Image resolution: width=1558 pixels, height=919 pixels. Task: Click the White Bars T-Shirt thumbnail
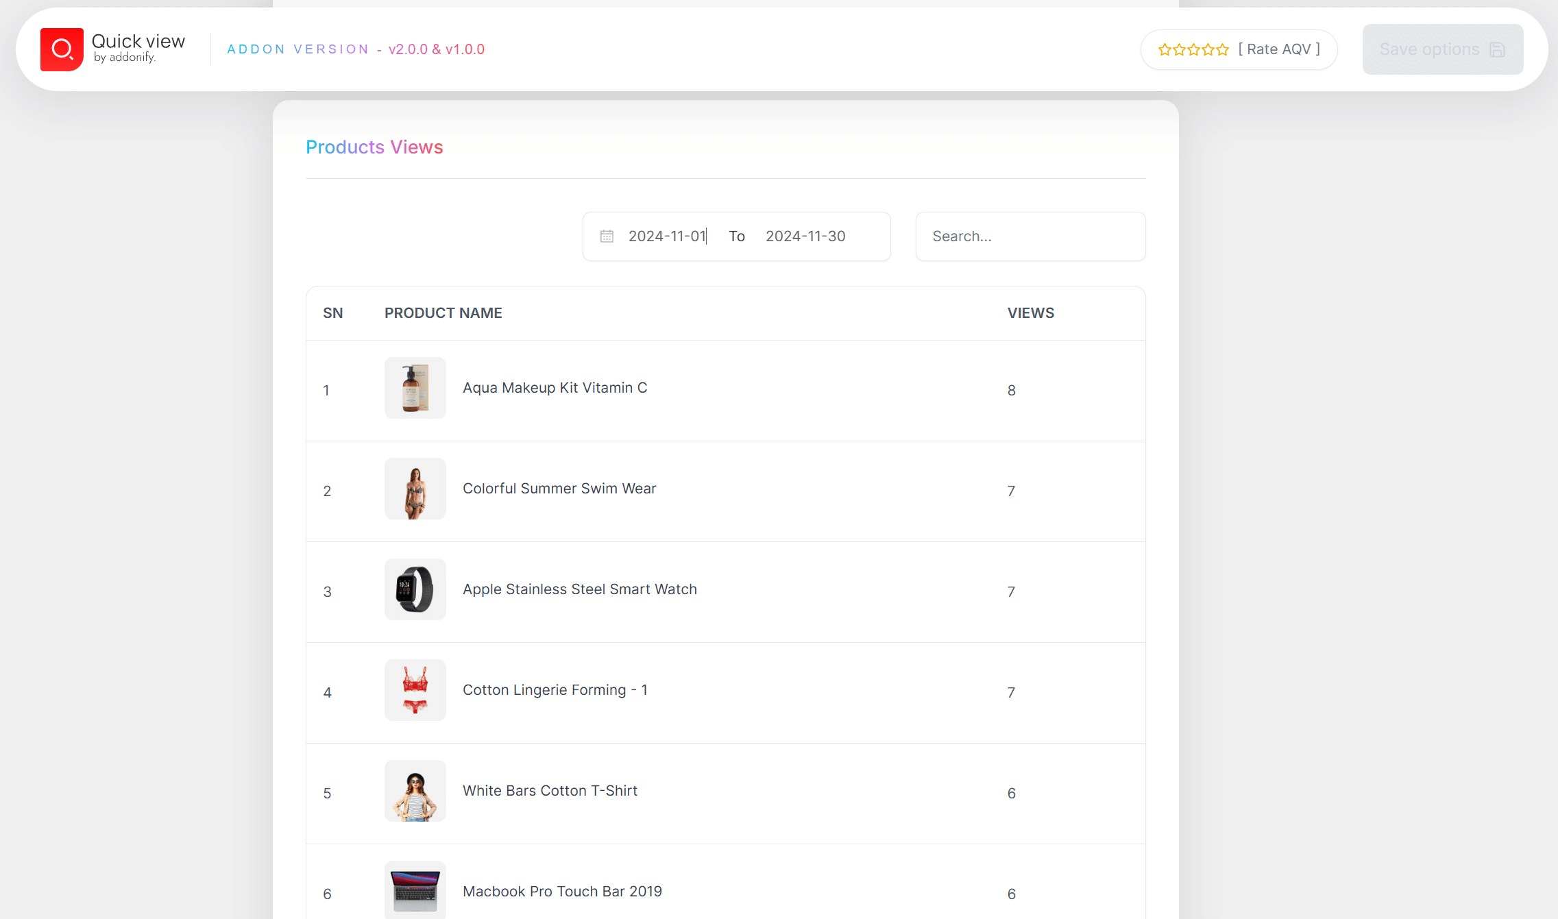tap(415, 791)
